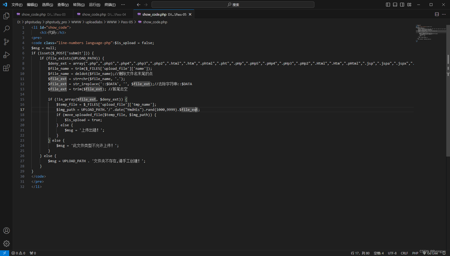450x256 pixels.
Task: Expand the D: breadcrumb segment
Action: point(19,22)
